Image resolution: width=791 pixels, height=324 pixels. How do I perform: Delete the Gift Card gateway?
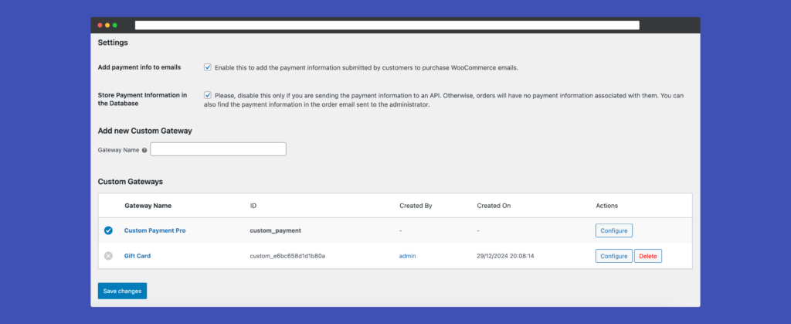click(x=648, y=256)
